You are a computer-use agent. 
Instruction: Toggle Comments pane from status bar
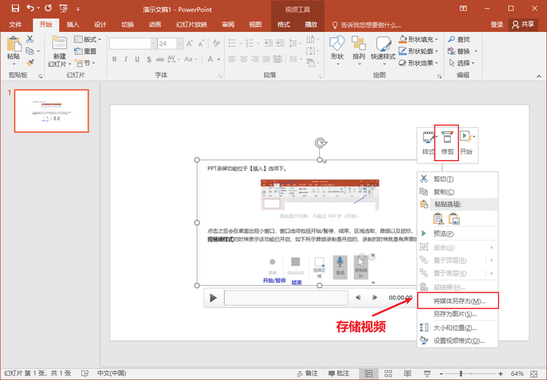click(339, 373)
